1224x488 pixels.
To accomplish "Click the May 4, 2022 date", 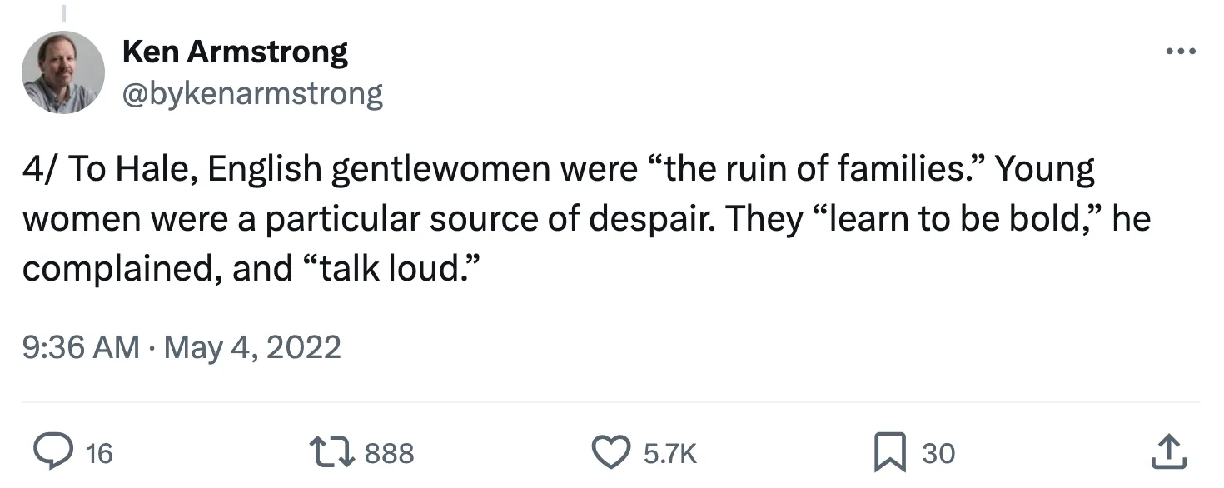I will [x=252, y=346].
